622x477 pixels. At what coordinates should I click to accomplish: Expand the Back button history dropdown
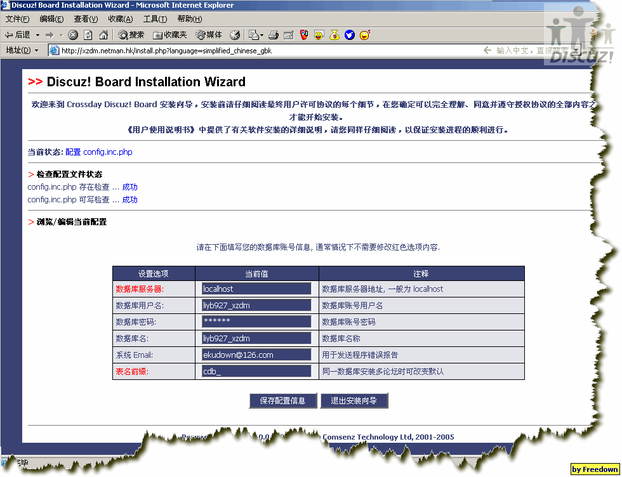pos(37,35)
